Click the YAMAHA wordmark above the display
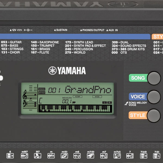 pyautogui.click(x=72, y=71)
